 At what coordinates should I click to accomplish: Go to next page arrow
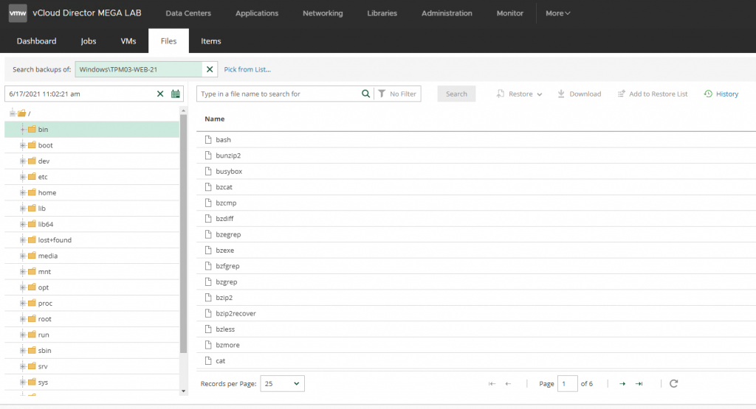pos(622,383)
